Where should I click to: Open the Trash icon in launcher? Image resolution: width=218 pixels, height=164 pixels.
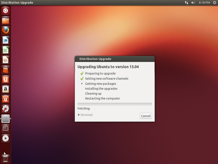(x=5, y=159)
